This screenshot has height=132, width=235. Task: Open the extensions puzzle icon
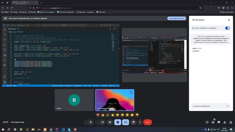click(228, 8)
